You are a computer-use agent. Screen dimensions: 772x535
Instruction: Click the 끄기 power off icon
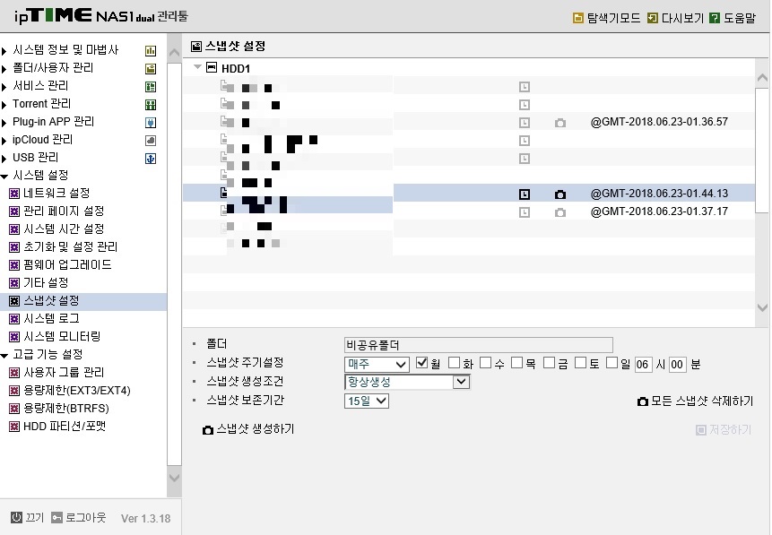click(17, 517)
